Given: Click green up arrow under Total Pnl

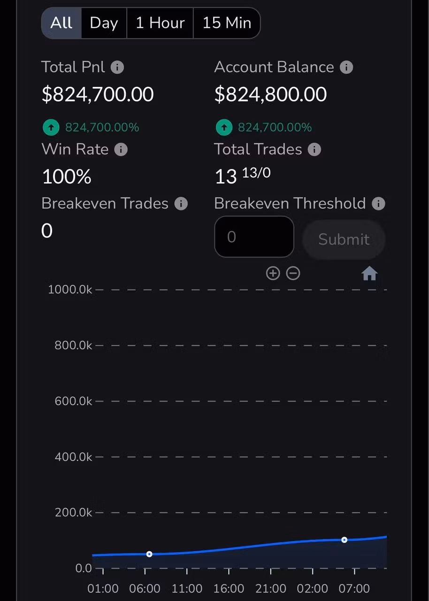Looking at the screenshot, I should pyautogui.click(x=51, y=127).
